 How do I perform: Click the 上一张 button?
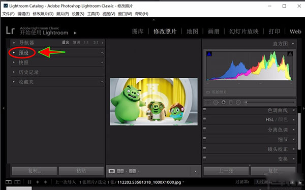pyautogui.click(x=226, y=171)
